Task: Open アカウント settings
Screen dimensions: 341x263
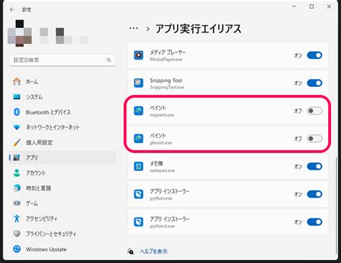Action: tap(63, 172)
